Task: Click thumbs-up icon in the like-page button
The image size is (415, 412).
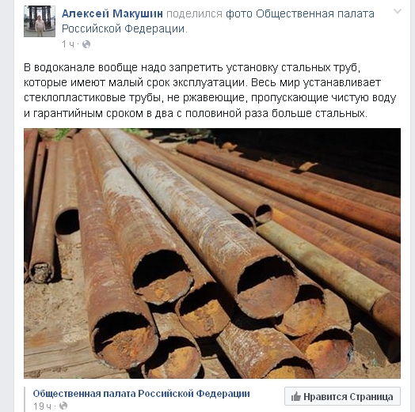Action: [x=296, y=396]
